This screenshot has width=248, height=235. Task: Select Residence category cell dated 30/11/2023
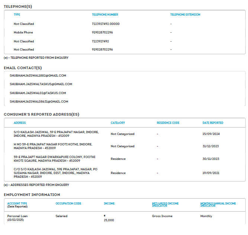click(118, 159)
